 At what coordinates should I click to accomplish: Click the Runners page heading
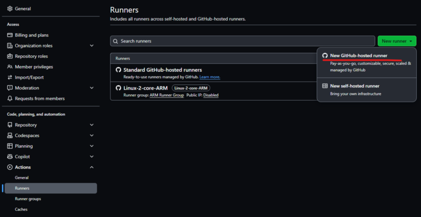pos(124,10)
